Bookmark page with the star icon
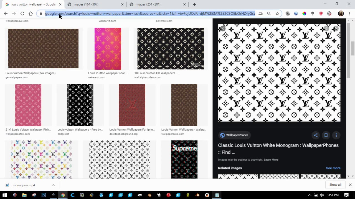This screenshot has height=199, width=355. pyautogui.click(x=277, y=13)
